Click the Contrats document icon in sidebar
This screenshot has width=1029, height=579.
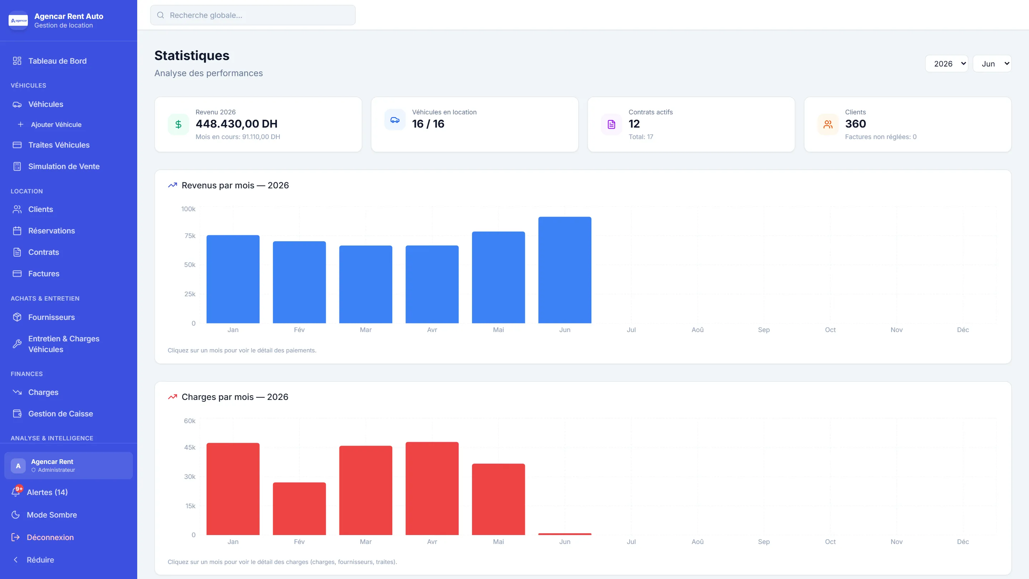17,252
